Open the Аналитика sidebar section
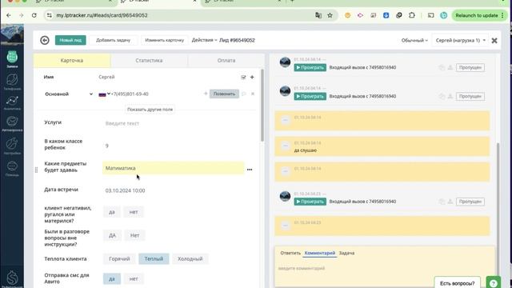512x288 pixels. pyautogui.click(x=12, y=103)
